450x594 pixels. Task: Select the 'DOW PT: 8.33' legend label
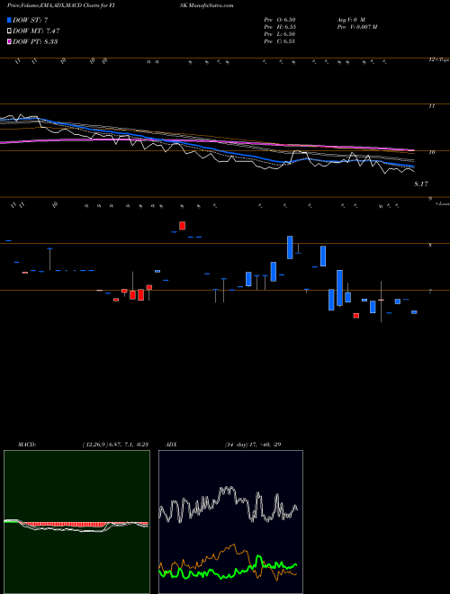(35, 41)
